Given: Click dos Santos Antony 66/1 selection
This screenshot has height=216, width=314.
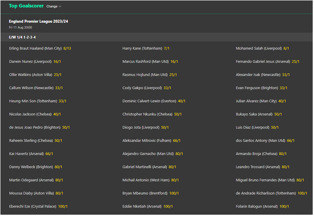Looking at the screenshot, I should (265, 140).
